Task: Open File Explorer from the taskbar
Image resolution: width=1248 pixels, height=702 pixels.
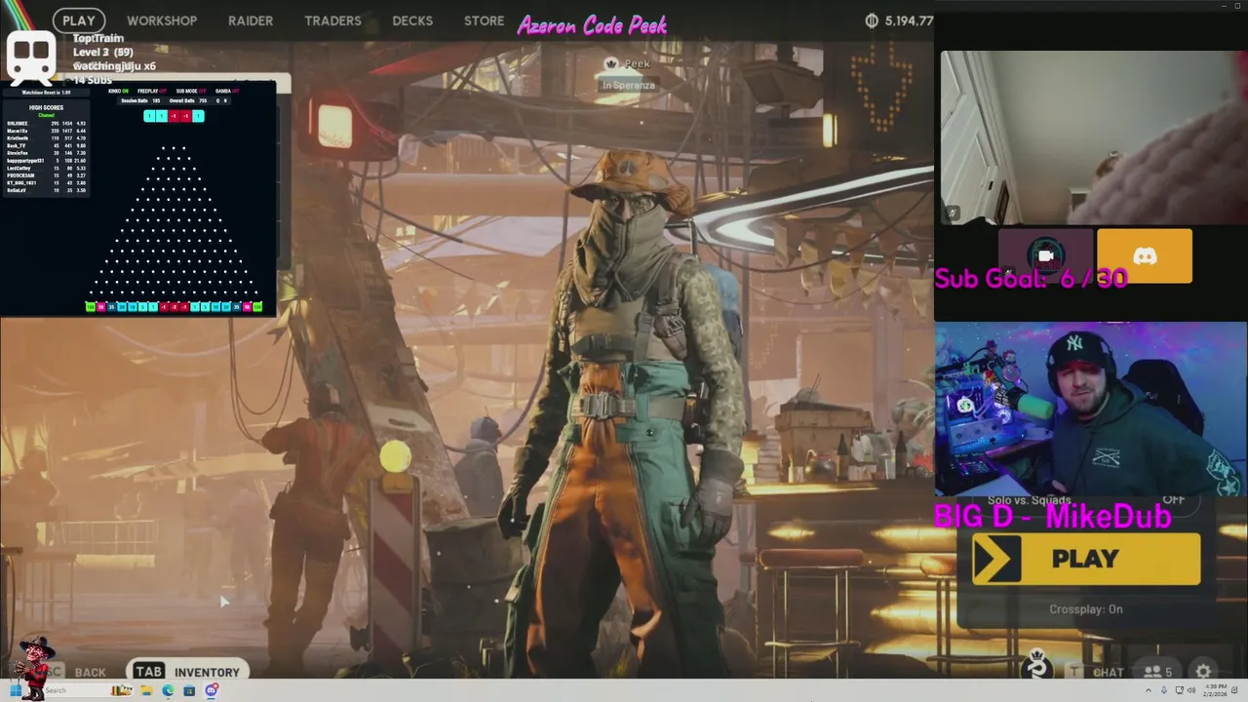Action: pyautogui.click(x=146, y=690)
